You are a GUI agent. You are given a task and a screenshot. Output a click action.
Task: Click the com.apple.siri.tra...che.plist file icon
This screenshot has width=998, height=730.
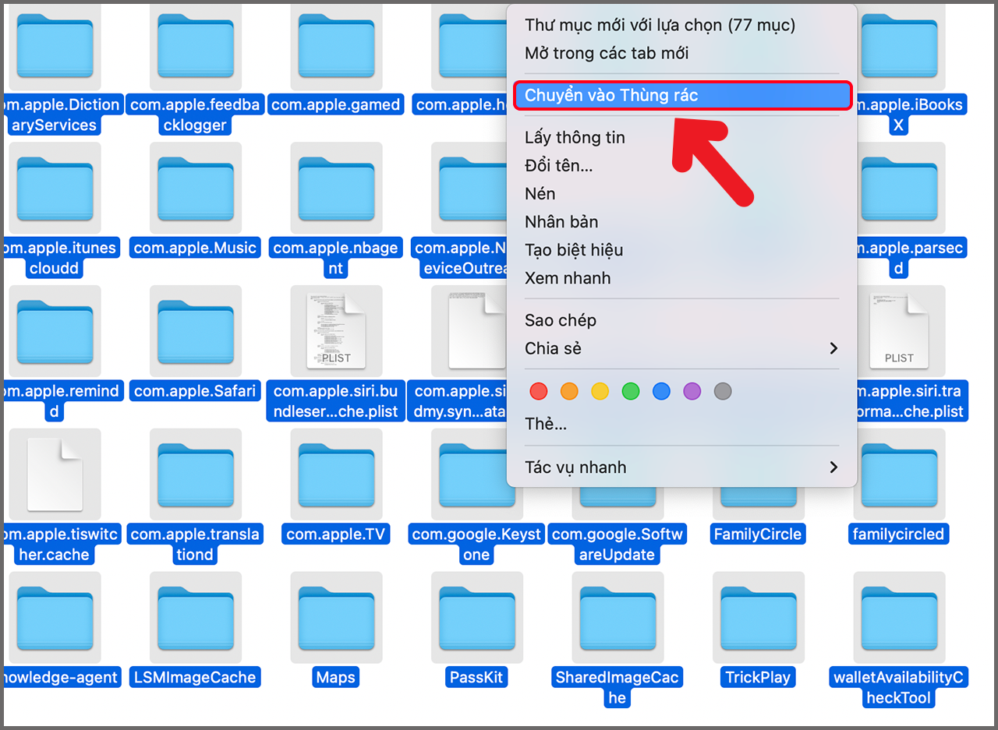[899, 331]
